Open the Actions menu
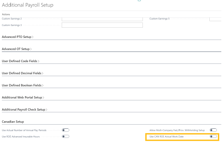This screenshot has width=223, height=142. click(6, 14)
